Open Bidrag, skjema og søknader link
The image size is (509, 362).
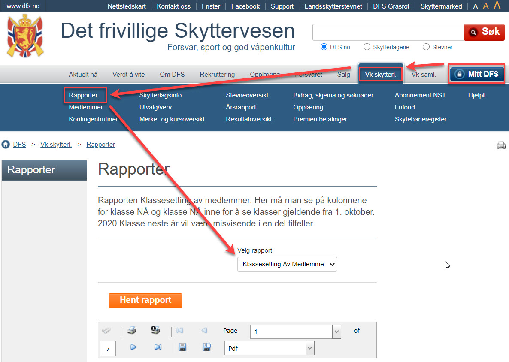(x=333, y=95)
